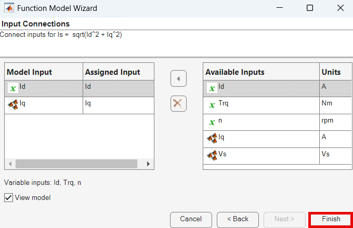Click the green x icon beside Id in Model Input
This screenshot has width=353, height=228.
pos(13,88)
